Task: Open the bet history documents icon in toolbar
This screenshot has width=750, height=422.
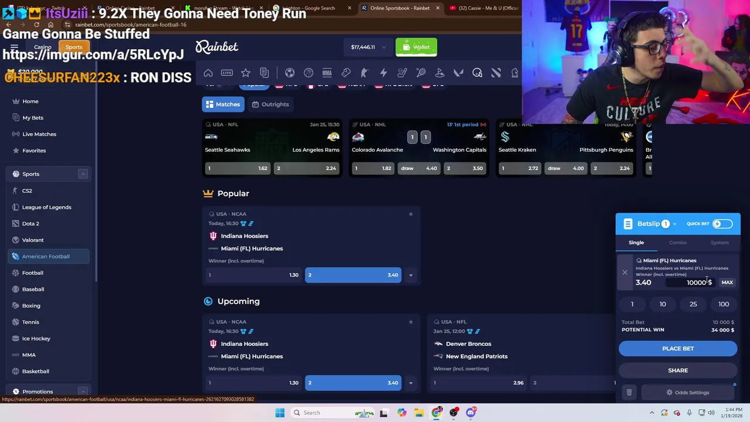Action: click(264, 73)
